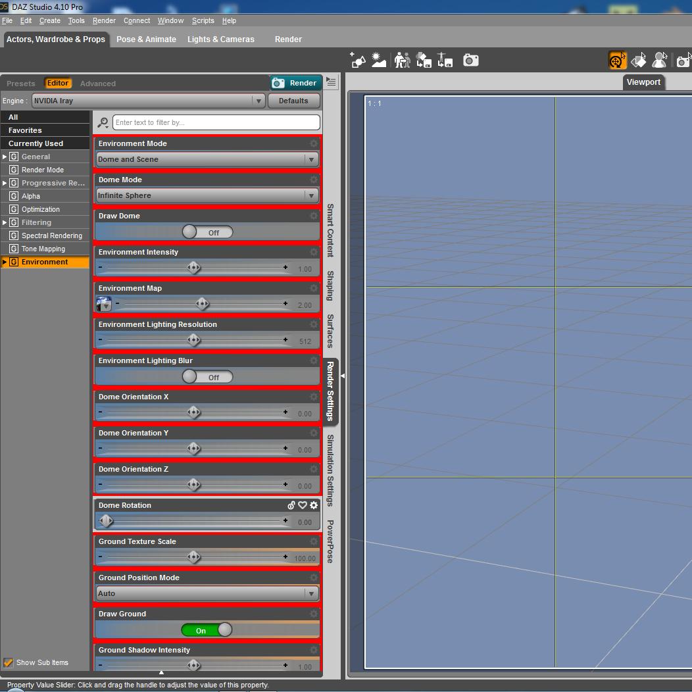
Task: Select the highlighted Universal tool icon
Action: click(618, 61)
